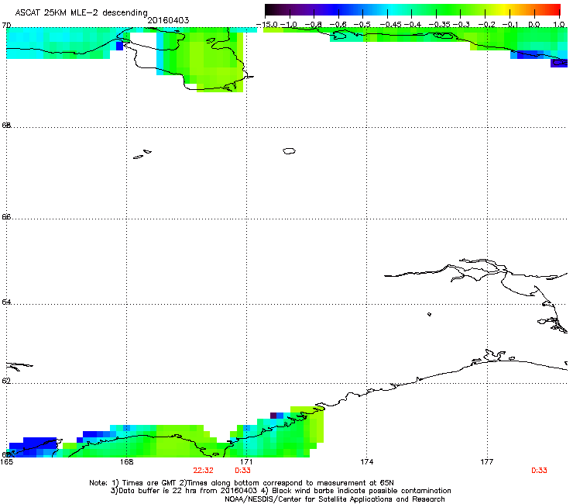Click the tiny island below the 64 latitude line
Image resolution: width=573 pixels, height=504 pixels.
click(x=429, y=314)
